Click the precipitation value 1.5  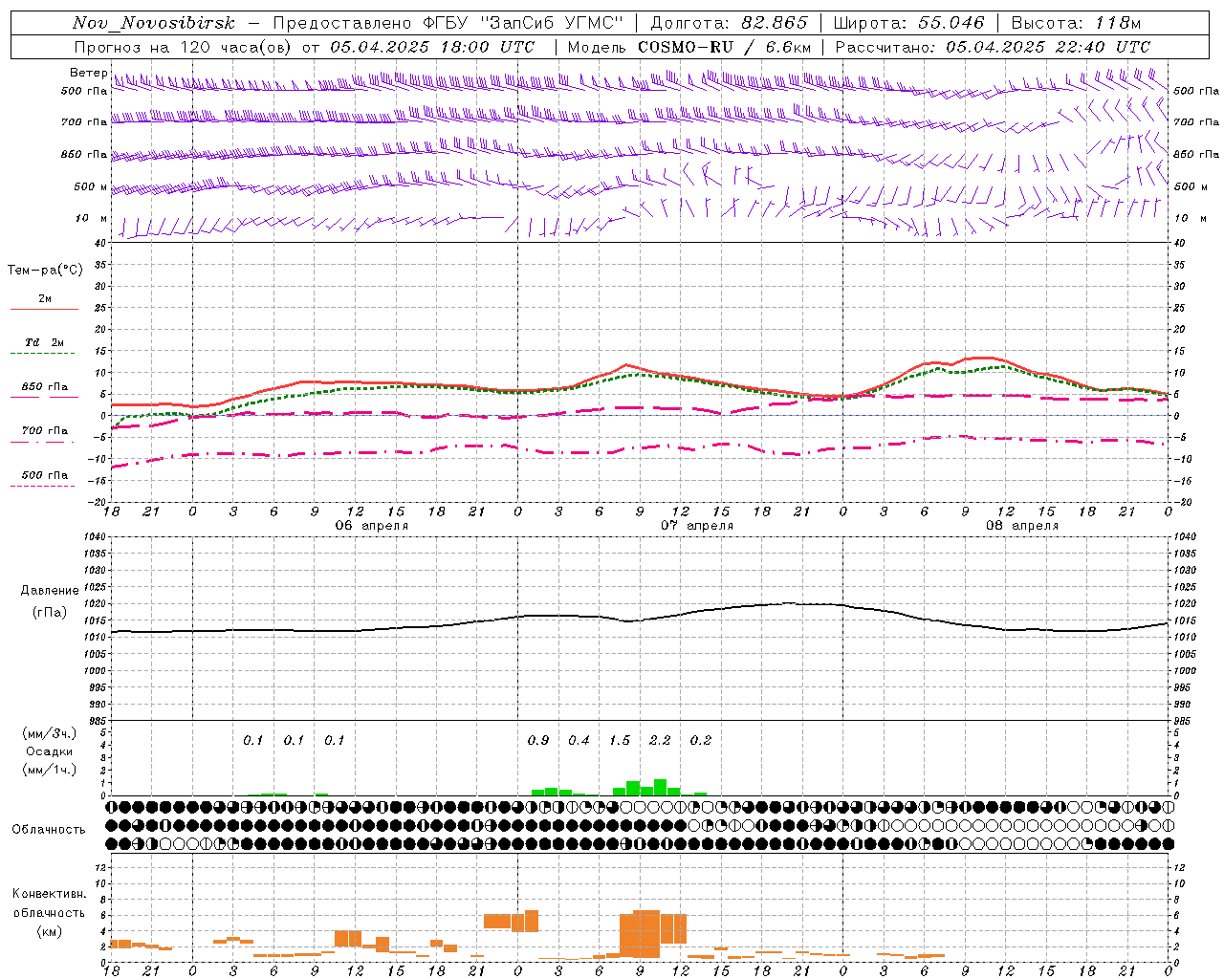click(x=620, y=740)
